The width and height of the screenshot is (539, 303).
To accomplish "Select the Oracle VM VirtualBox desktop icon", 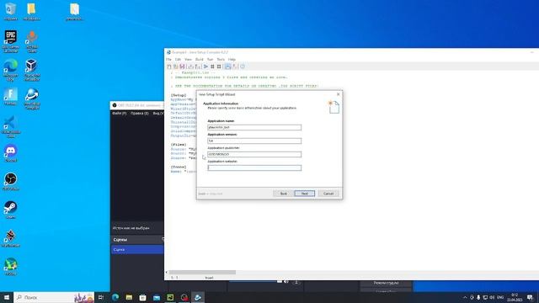I will (x=32, y=70).
